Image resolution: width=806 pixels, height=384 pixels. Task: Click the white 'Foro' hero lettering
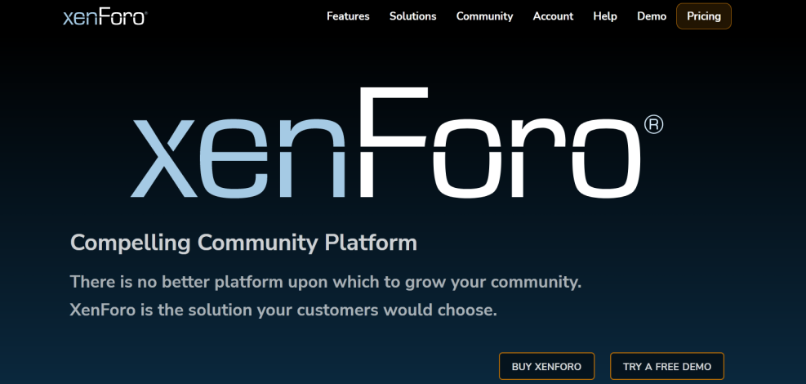[498, 147]
